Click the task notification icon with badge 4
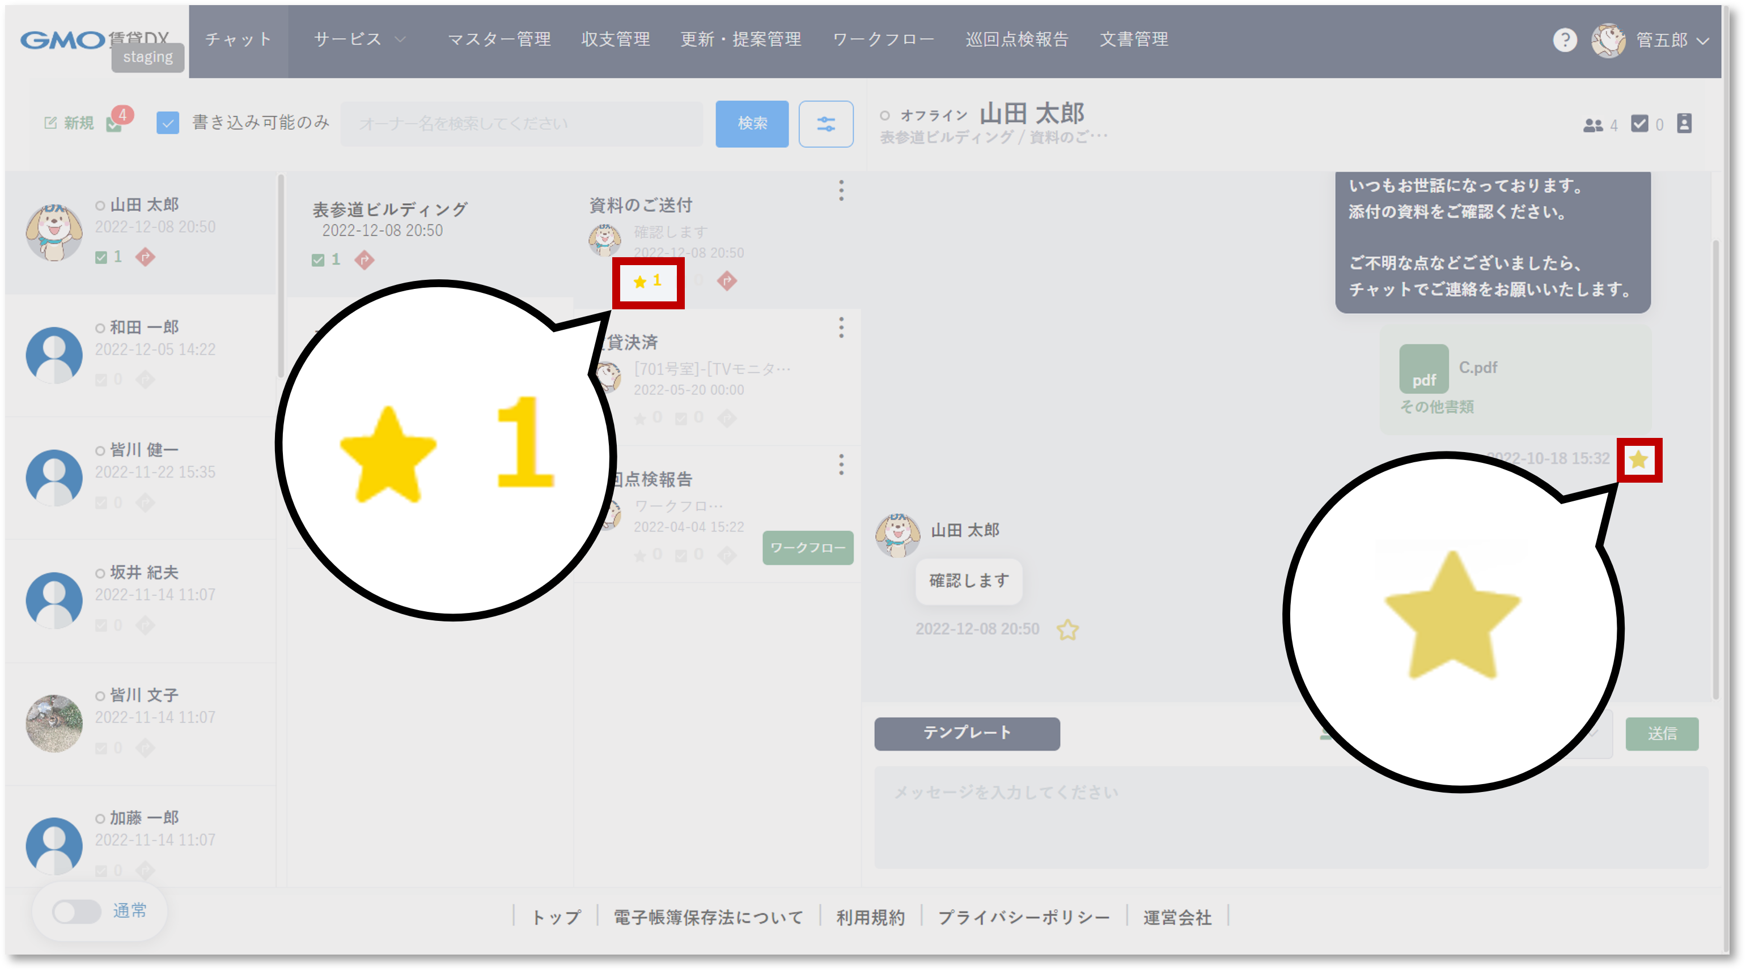The width and height of the screenshot is (1746, 971). (115, 123)
